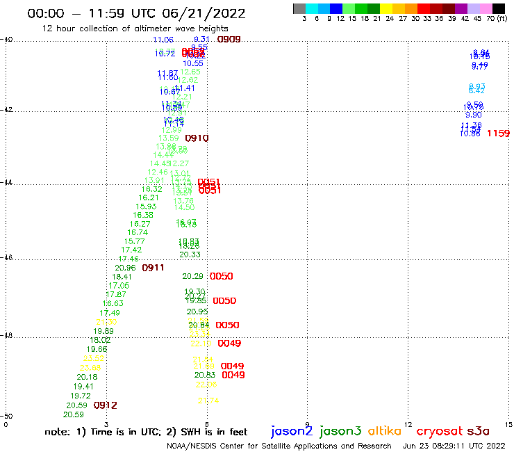Screen dimensions: 514x452
Task: Click the s3a legend label
Action: tap(478, 431)
